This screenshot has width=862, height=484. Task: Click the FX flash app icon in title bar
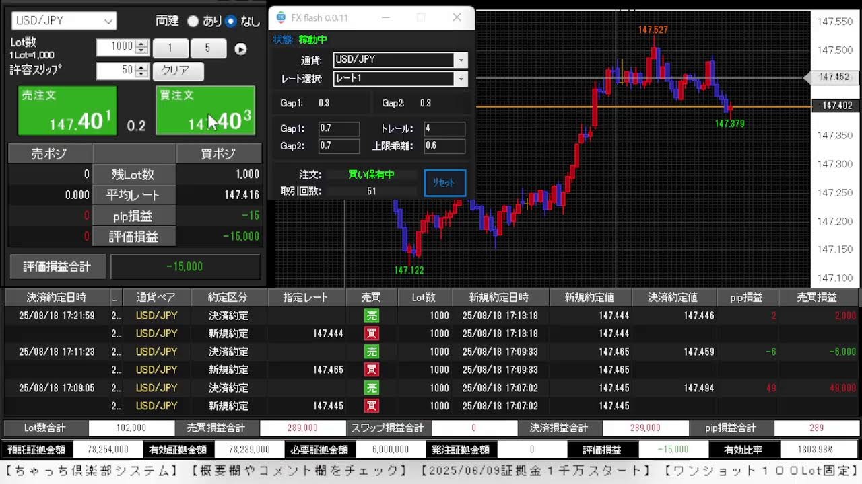[x=281, y=18]
